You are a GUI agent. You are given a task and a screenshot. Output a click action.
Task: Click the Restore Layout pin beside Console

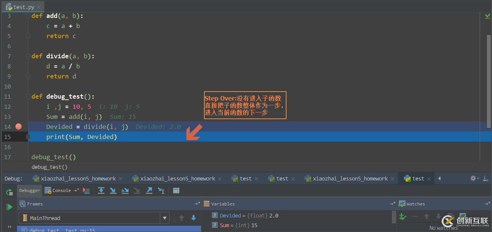[76, 191]
